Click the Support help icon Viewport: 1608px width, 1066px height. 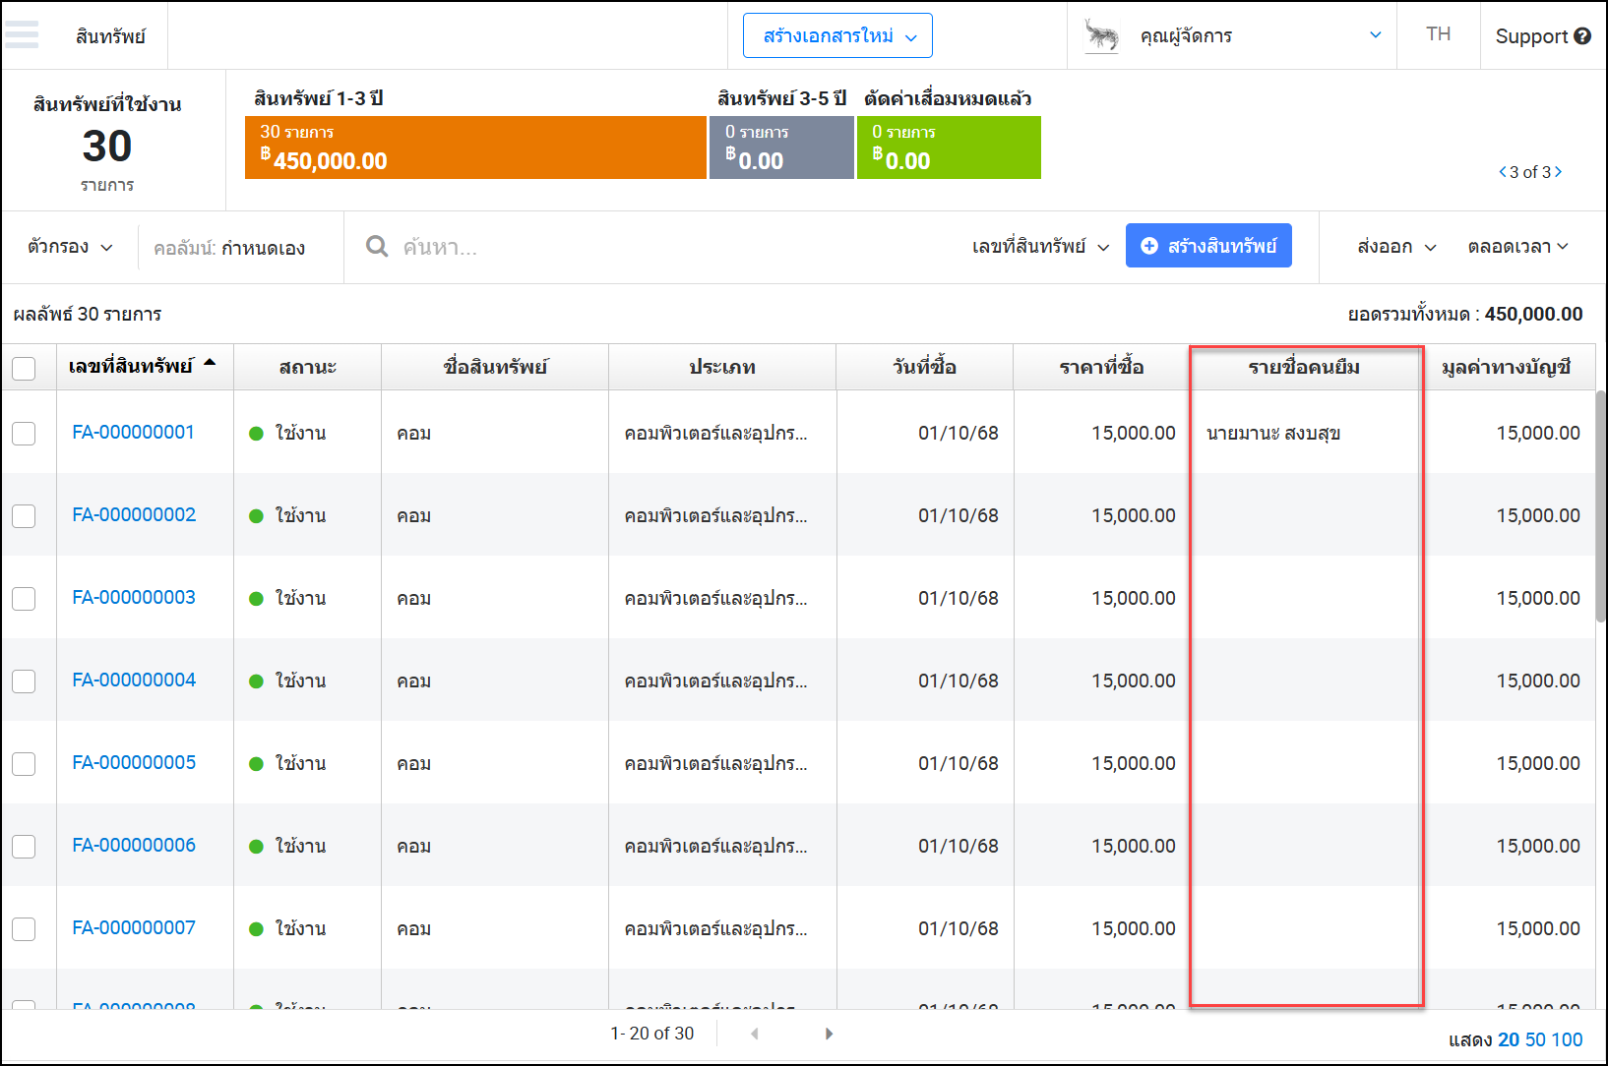tap(1582, 36)
